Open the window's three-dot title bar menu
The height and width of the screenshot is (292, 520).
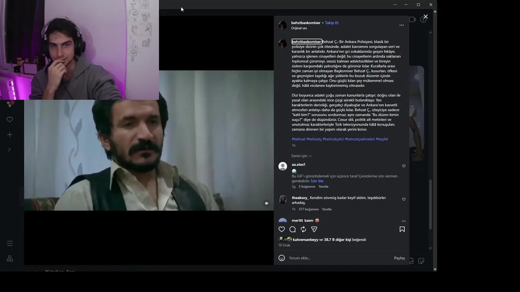pos(395,4)
